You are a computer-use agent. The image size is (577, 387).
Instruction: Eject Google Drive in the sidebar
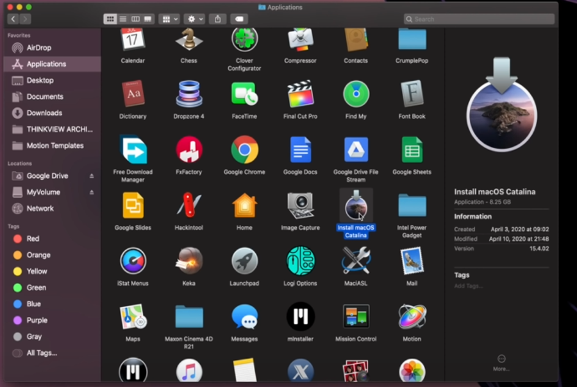[x=92, y=176]
